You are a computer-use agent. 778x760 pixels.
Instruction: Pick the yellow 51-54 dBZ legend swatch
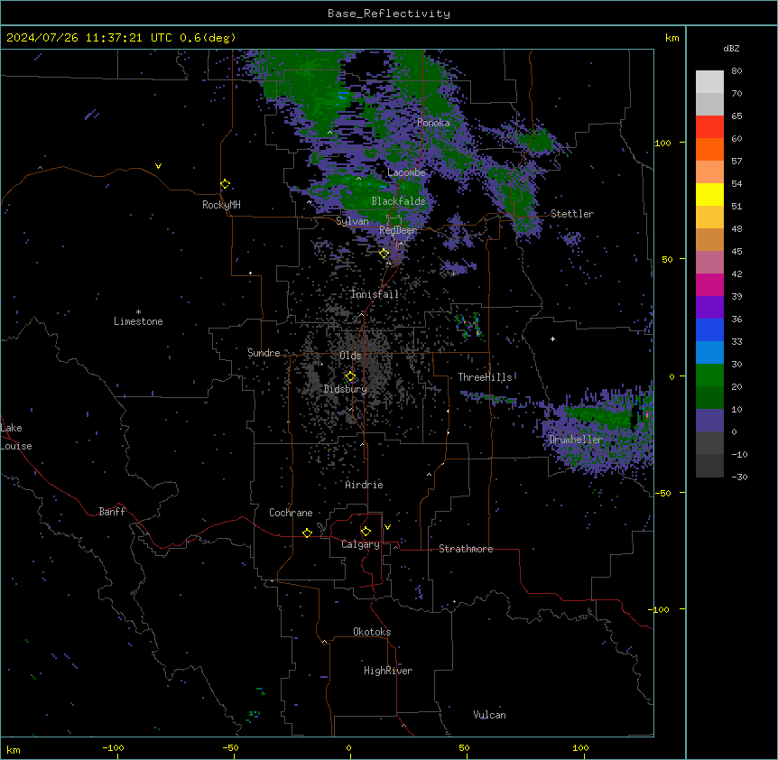tap(709, 194)
